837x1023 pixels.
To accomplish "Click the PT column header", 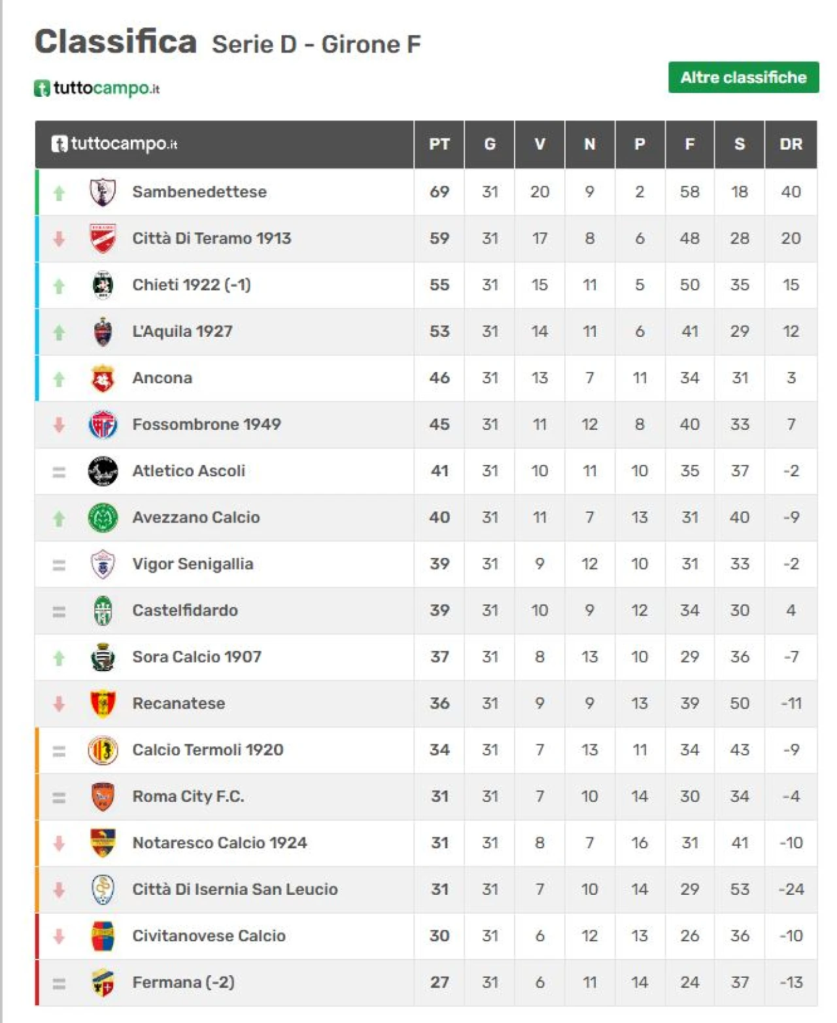I will tap(439, 145).
